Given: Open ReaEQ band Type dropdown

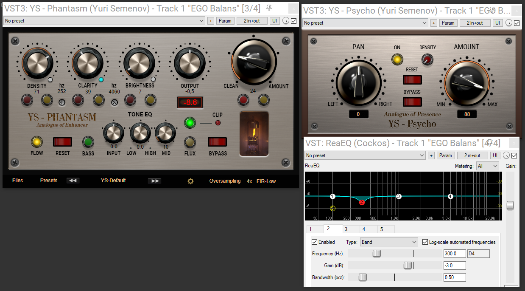Looking at the screenshot, I should 389,242.
